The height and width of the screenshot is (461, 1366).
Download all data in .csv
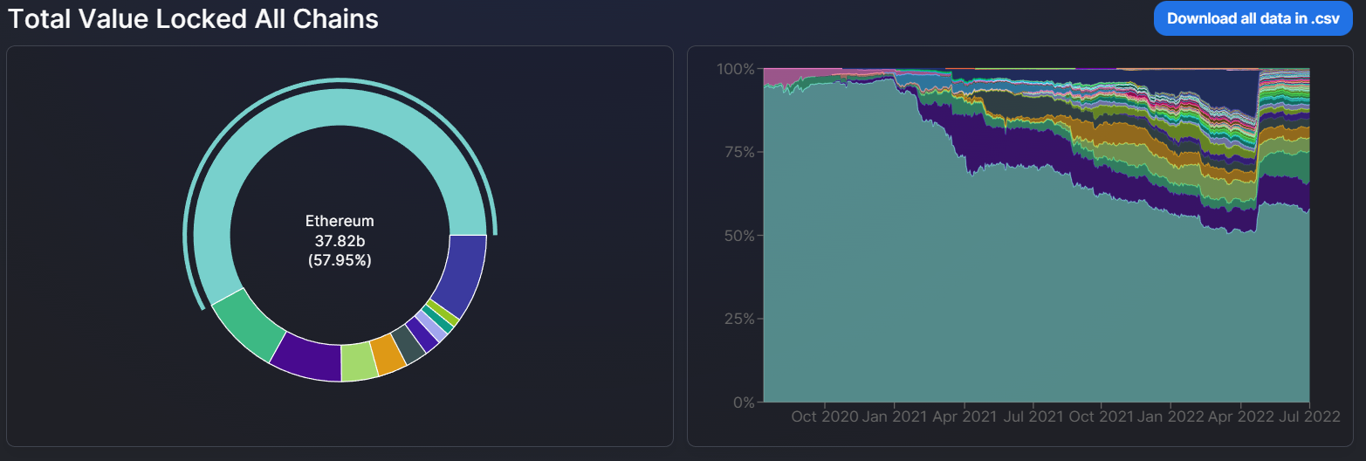click(x=1253, y=18)
